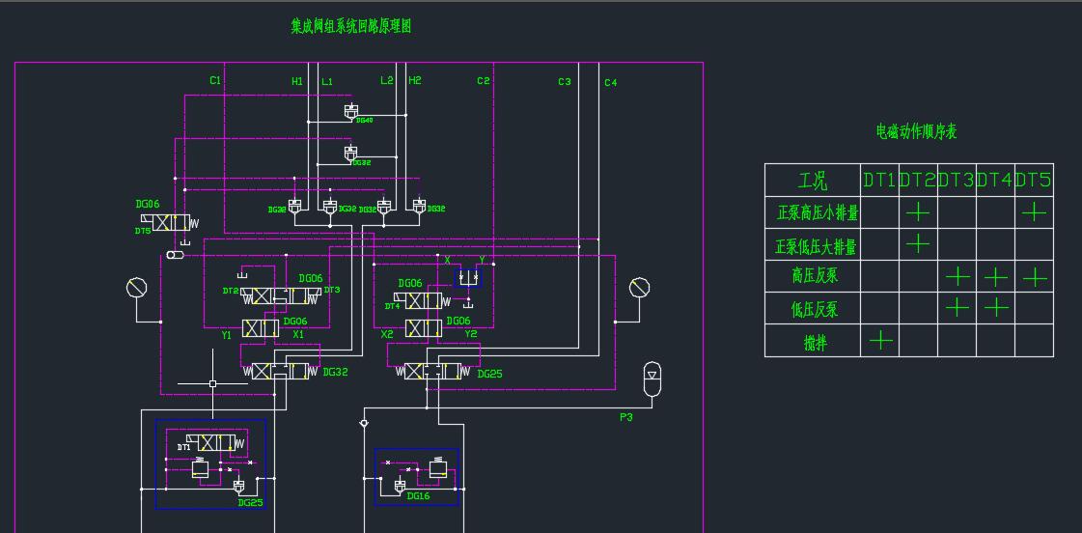Click the crosshair cursor pickbox
The image size is (1082, 533).
click(212, 383)
